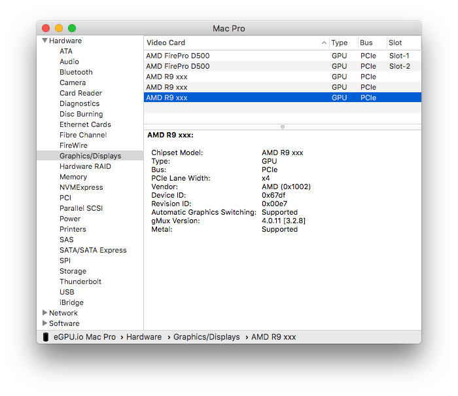Select Thunderbolt in the sidebar
Image resolution: width=458 pixels, height=396 pixels.
pyautogui.click(x=80, y=281)
